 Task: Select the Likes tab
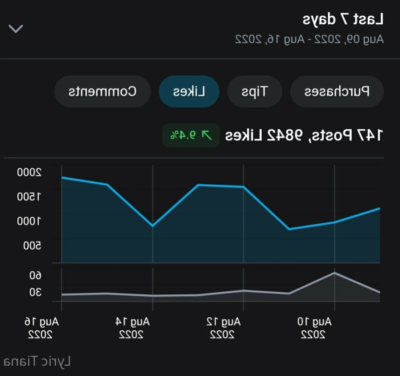click(x=189, y=91)
